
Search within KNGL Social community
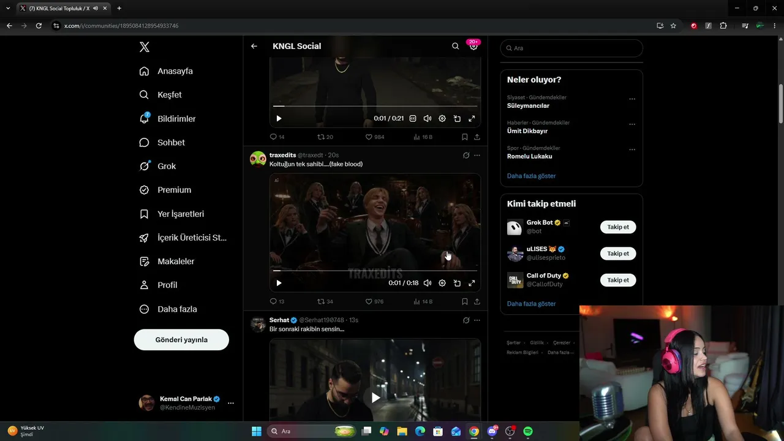(455, 46)
